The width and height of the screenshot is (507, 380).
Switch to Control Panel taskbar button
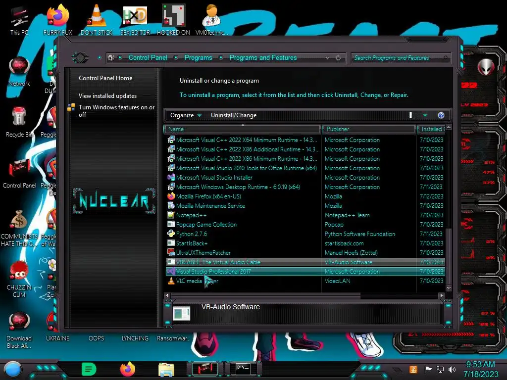[x=204, y=369]
